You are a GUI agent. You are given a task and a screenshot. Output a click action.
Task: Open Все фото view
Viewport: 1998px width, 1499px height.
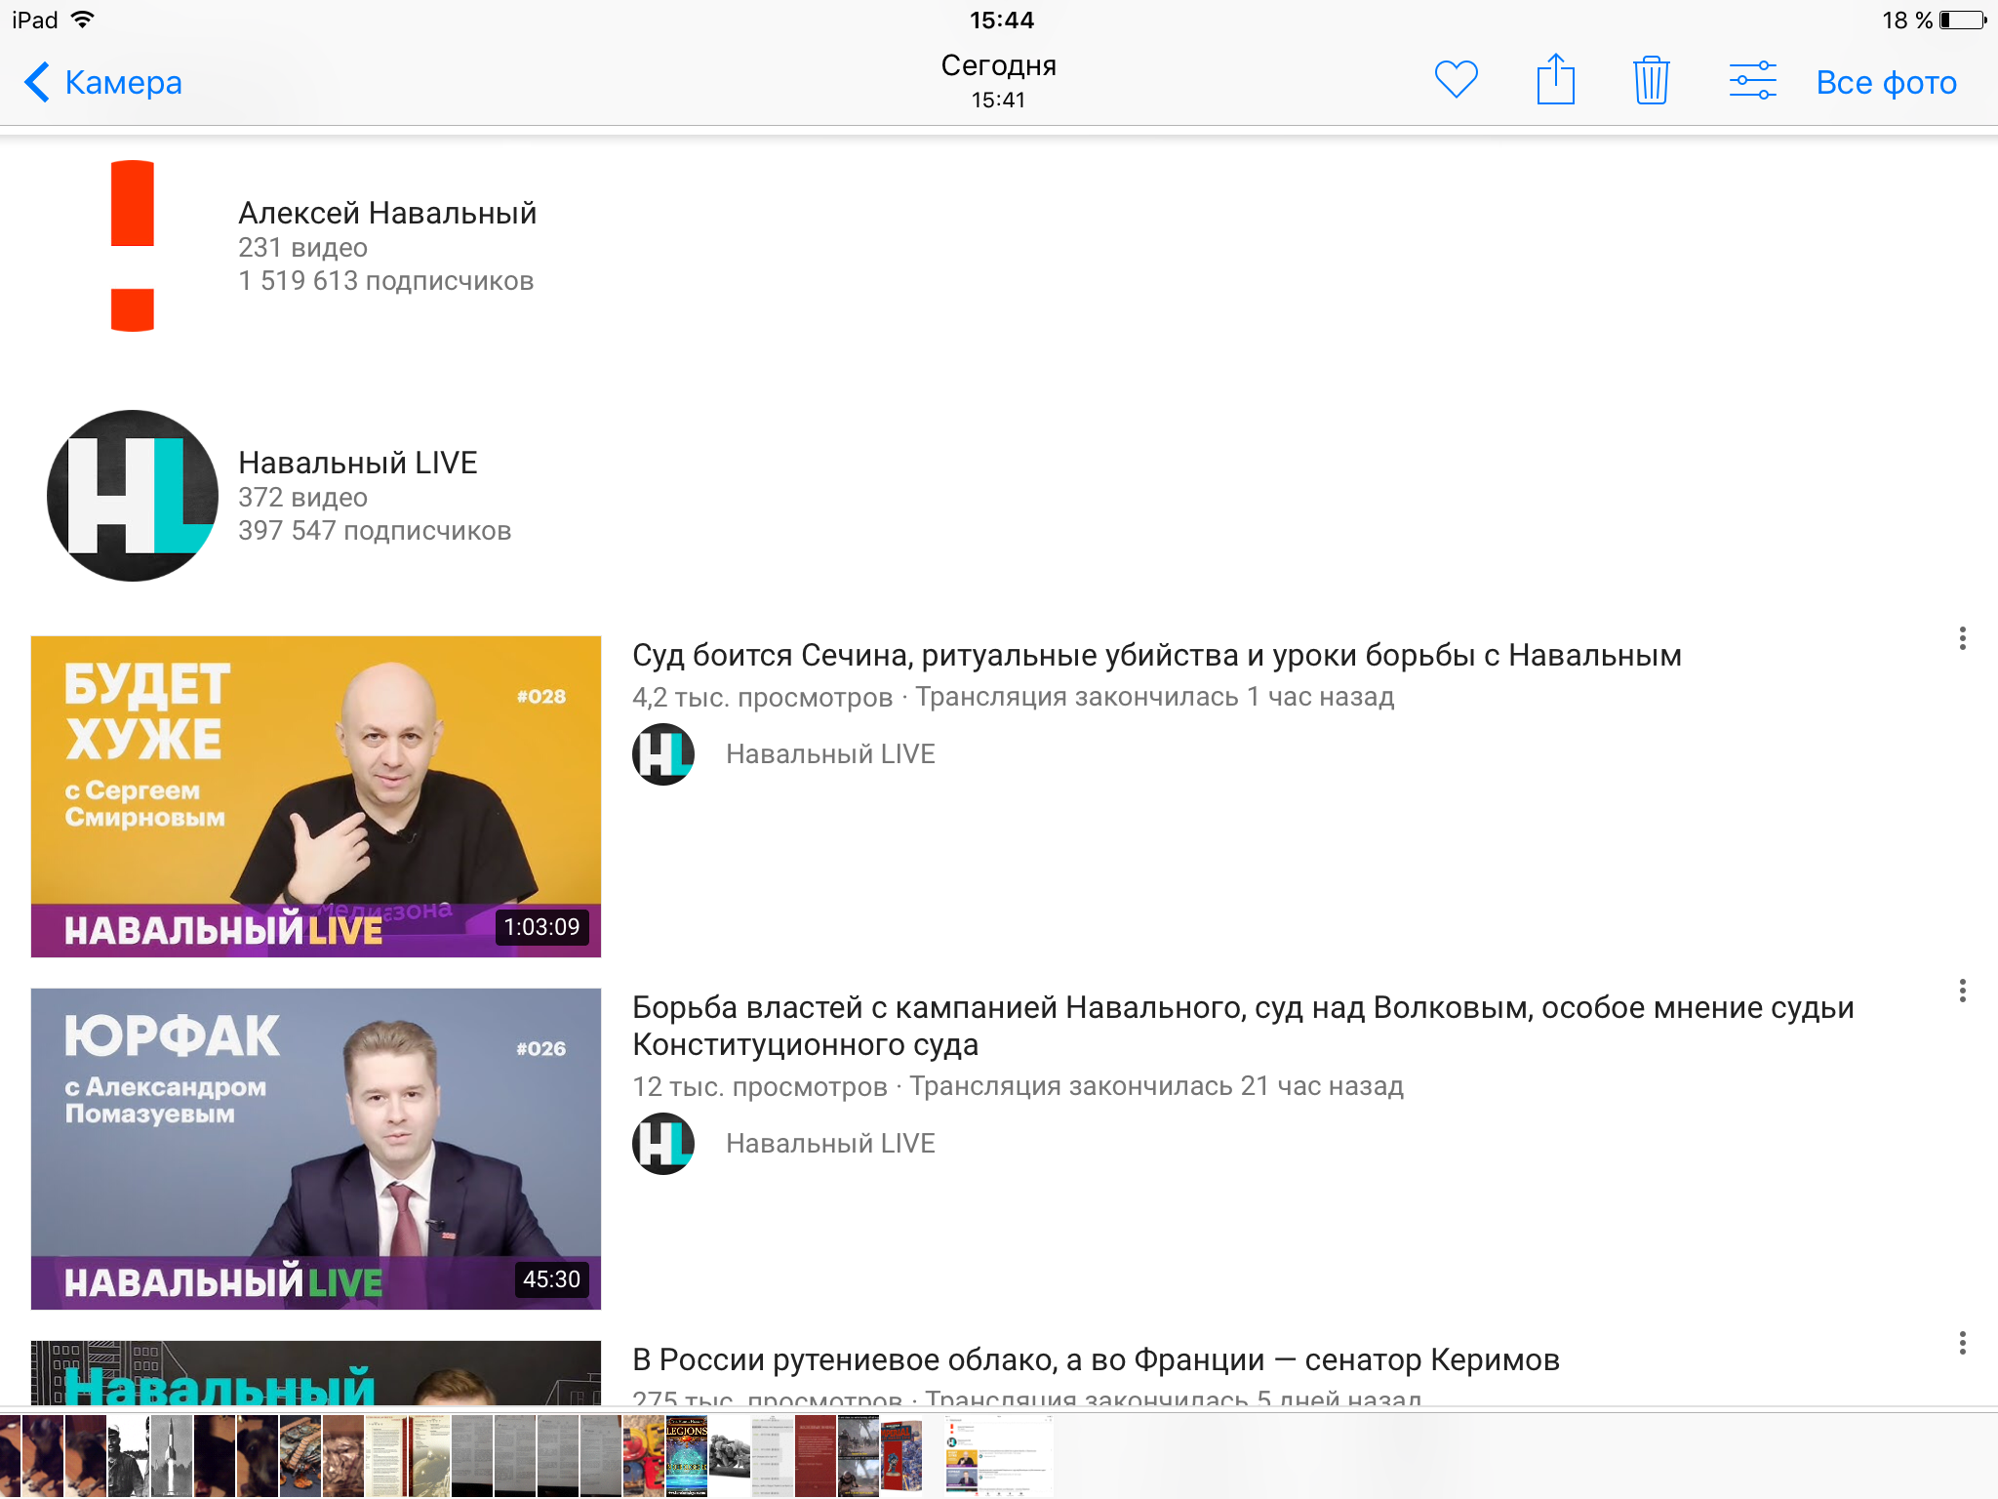click(x=1886, y=83)
